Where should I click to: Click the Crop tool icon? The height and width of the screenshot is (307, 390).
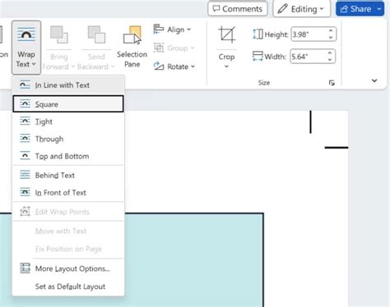(x=227, y=34)
